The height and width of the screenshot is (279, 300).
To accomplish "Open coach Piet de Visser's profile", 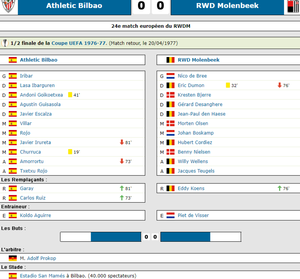I will 193,215.
